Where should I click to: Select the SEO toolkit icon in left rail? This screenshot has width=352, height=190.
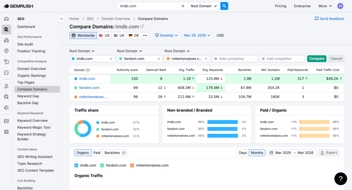coord(6,30)
